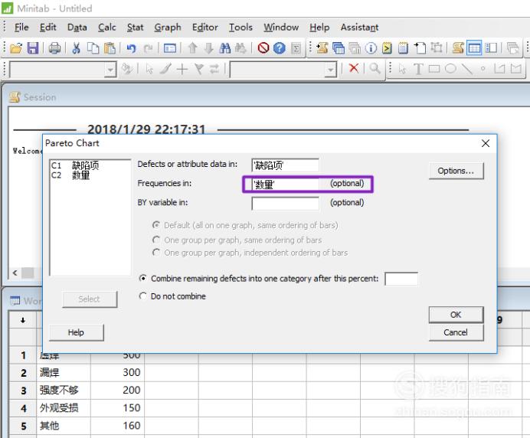
Task: Click the Defects or attribute data field
Action: [285, 165]
